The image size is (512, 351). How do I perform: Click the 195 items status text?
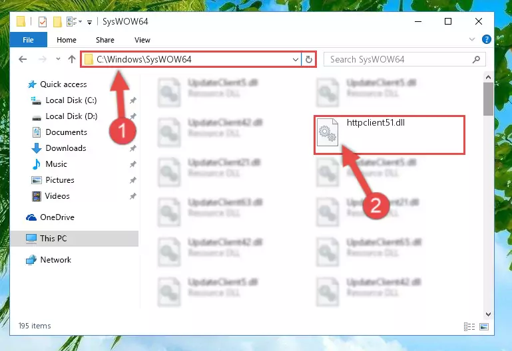(35, 326)
